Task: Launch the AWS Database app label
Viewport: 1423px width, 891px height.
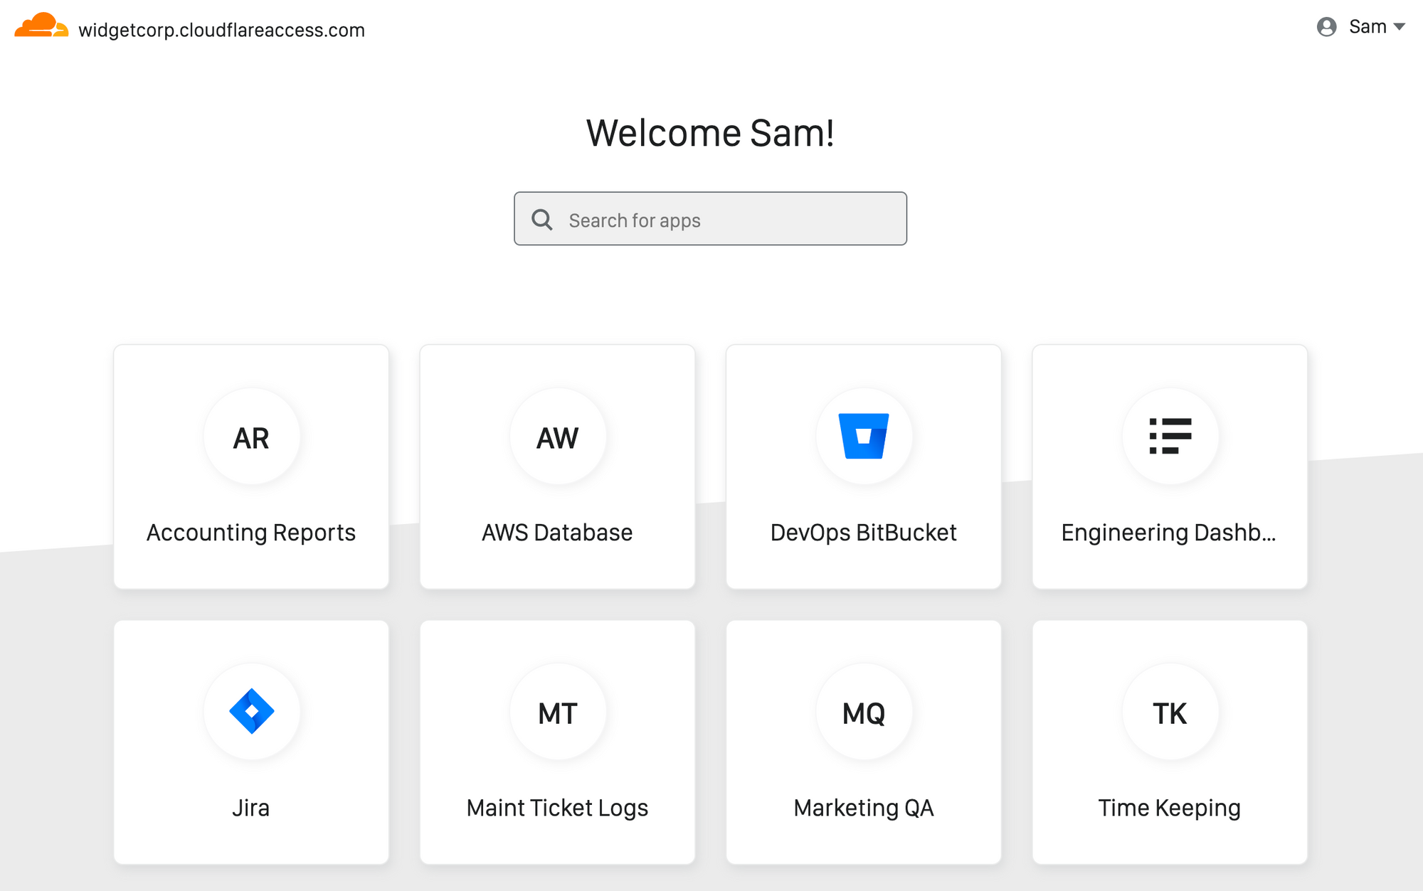Action: [557, 533]
